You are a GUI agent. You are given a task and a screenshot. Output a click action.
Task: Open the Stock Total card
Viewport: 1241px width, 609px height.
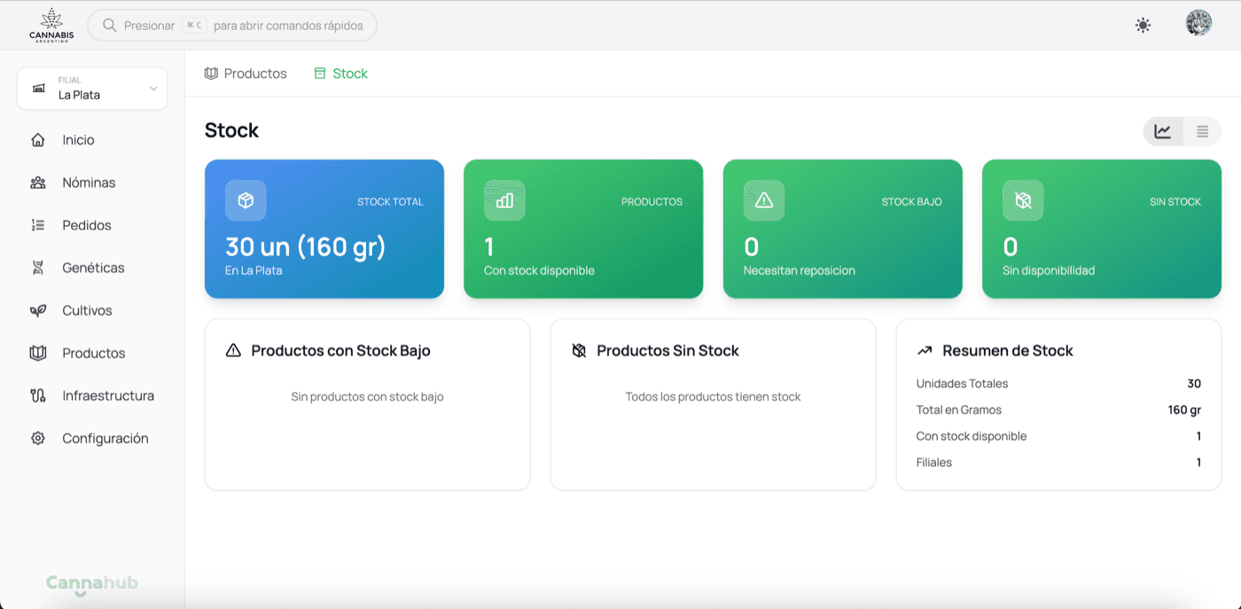tap(324, 229)
